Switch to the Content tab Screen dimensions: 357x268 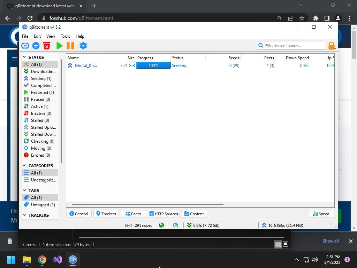194,214
